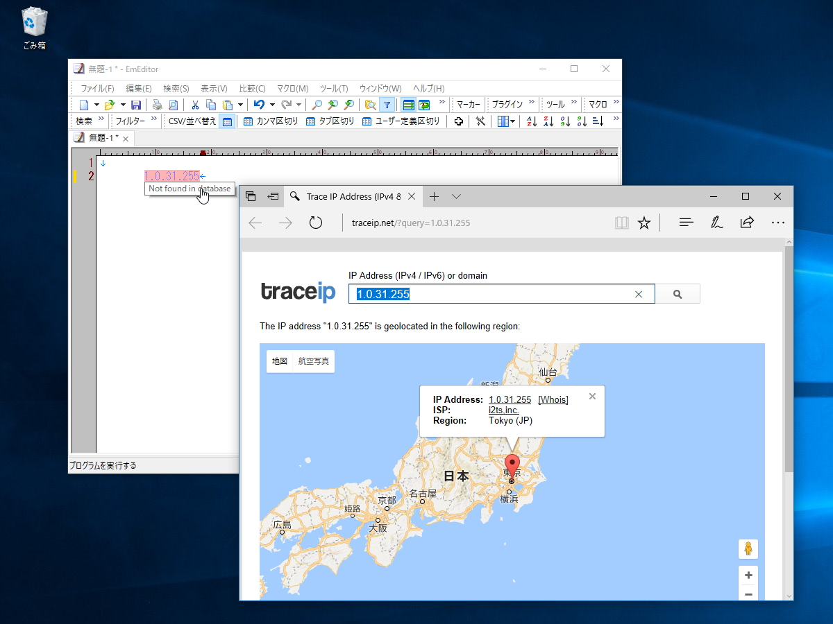This screenshot has height=624, width=833.
Task: Select ユーザー定義区切り mode
Action: (401, 121)
